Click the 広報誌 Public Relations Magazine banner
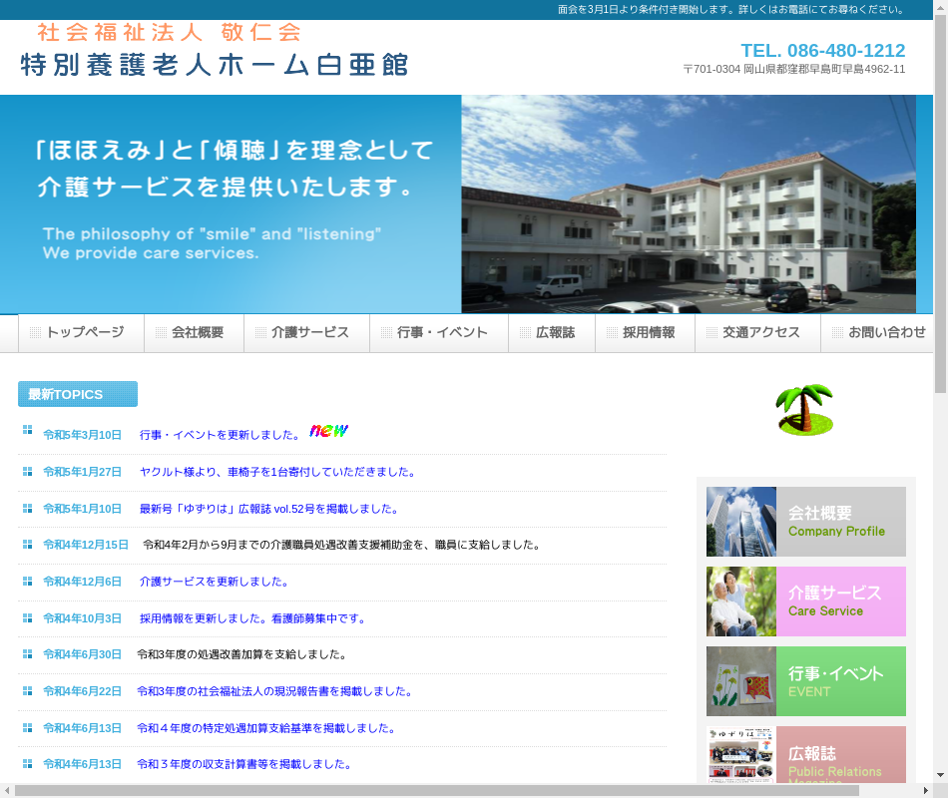This screenshot has width=948, height=798. coord(805,755)
